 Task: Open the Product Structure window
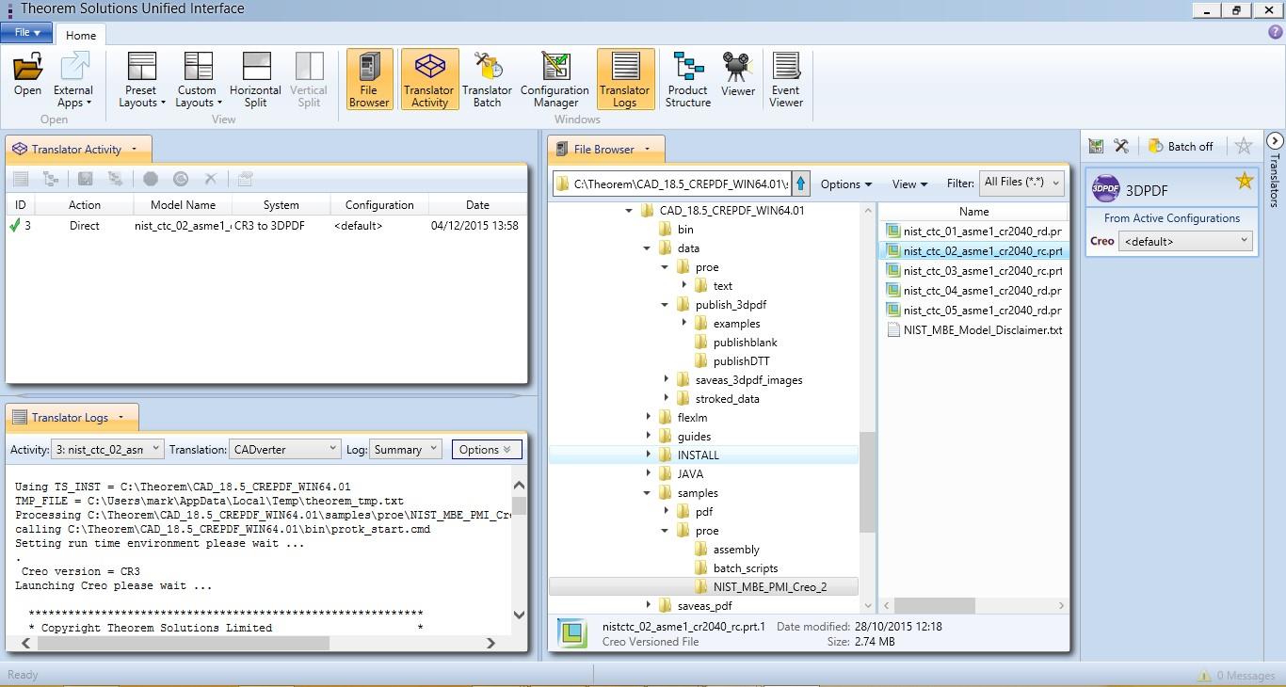point(688,80)
